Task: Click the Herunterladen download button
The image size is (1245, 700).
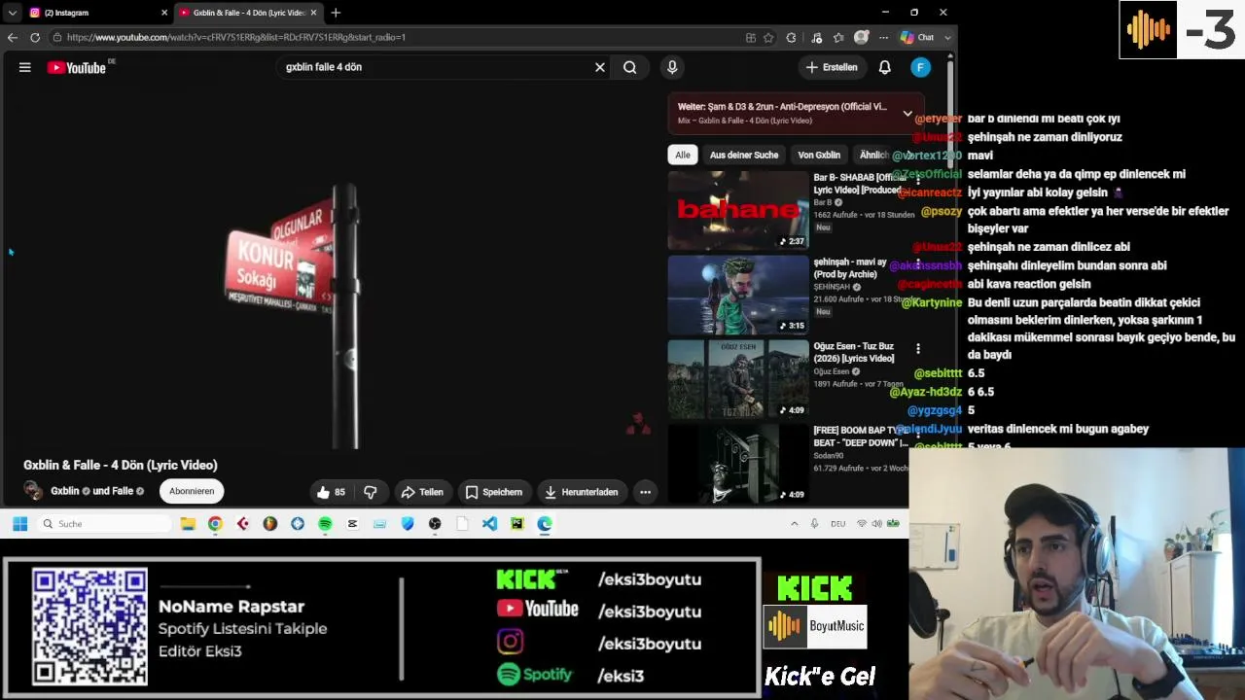Action: pyautogui.click(x=582, y=492)
